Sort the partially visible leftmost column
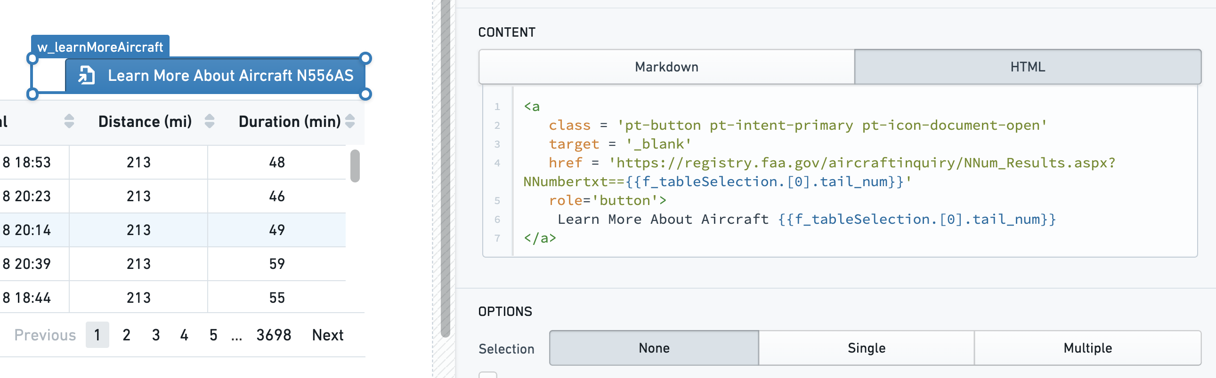1216x378 pixels. point(69,122)
